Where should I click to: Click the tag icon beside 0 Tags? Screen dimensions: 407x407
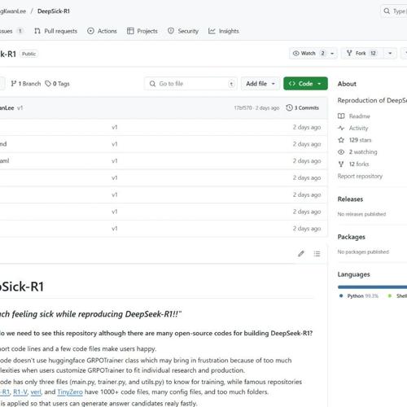point(48,84)
